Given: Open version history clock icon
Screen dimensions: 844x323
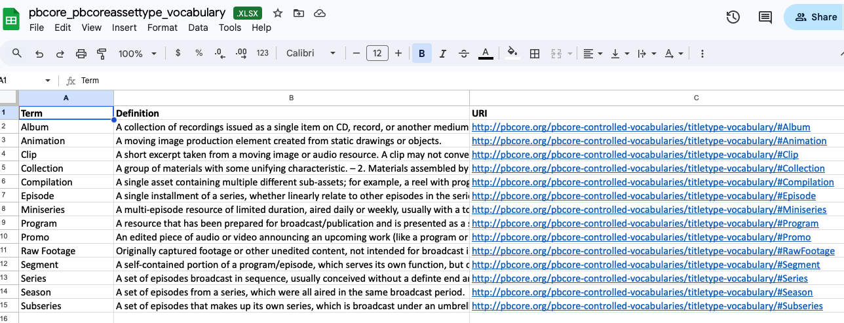Looking at the screenshot, I should point(733,18).
